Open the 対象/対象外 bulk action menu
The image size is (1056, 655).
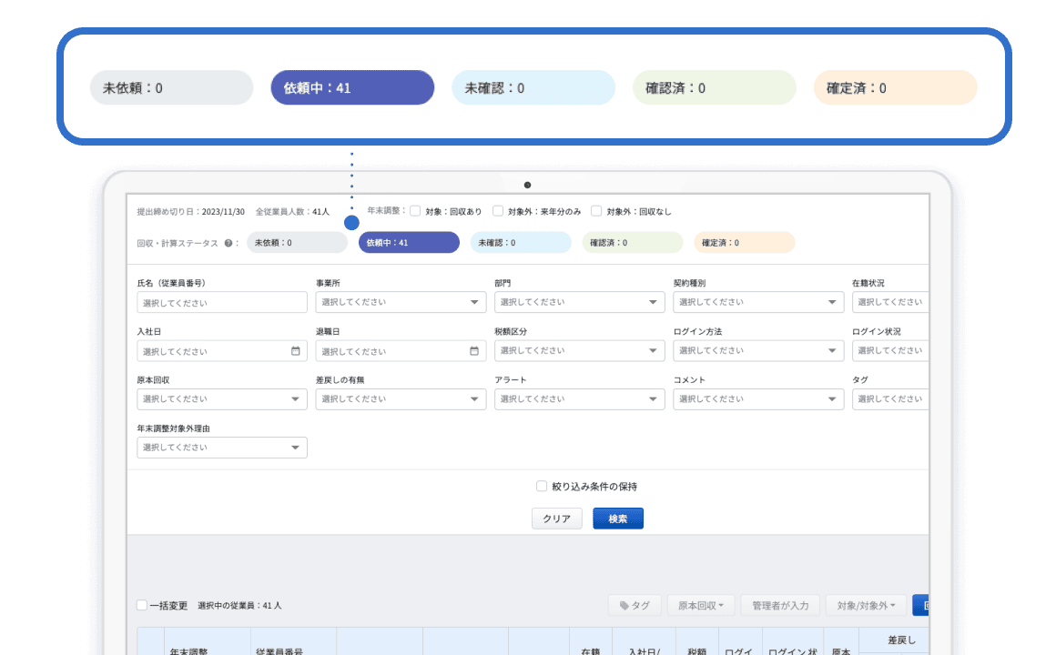click(x=866, y=605)
